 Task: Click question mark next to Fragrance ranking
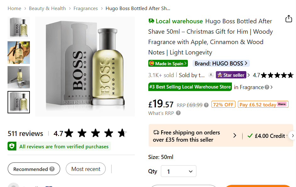267,87
